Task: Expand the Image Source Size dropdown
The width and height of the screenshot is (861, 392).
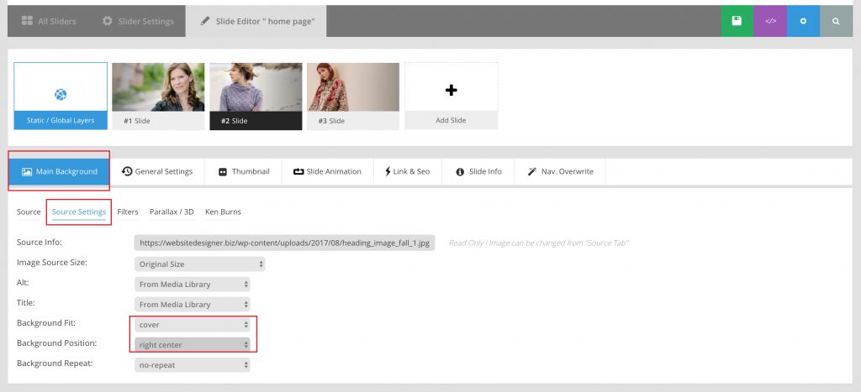Action: [x=200, y=264]
